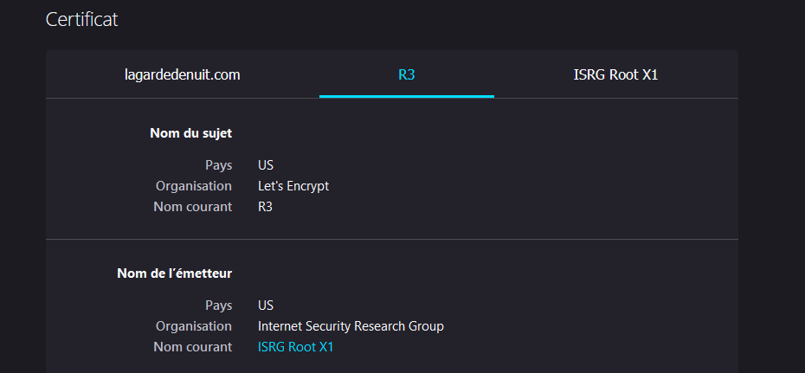Click the Pays label in Nom de l'émetteur section
This screenshot has height=373, width=805.
[x=219, y=305]
